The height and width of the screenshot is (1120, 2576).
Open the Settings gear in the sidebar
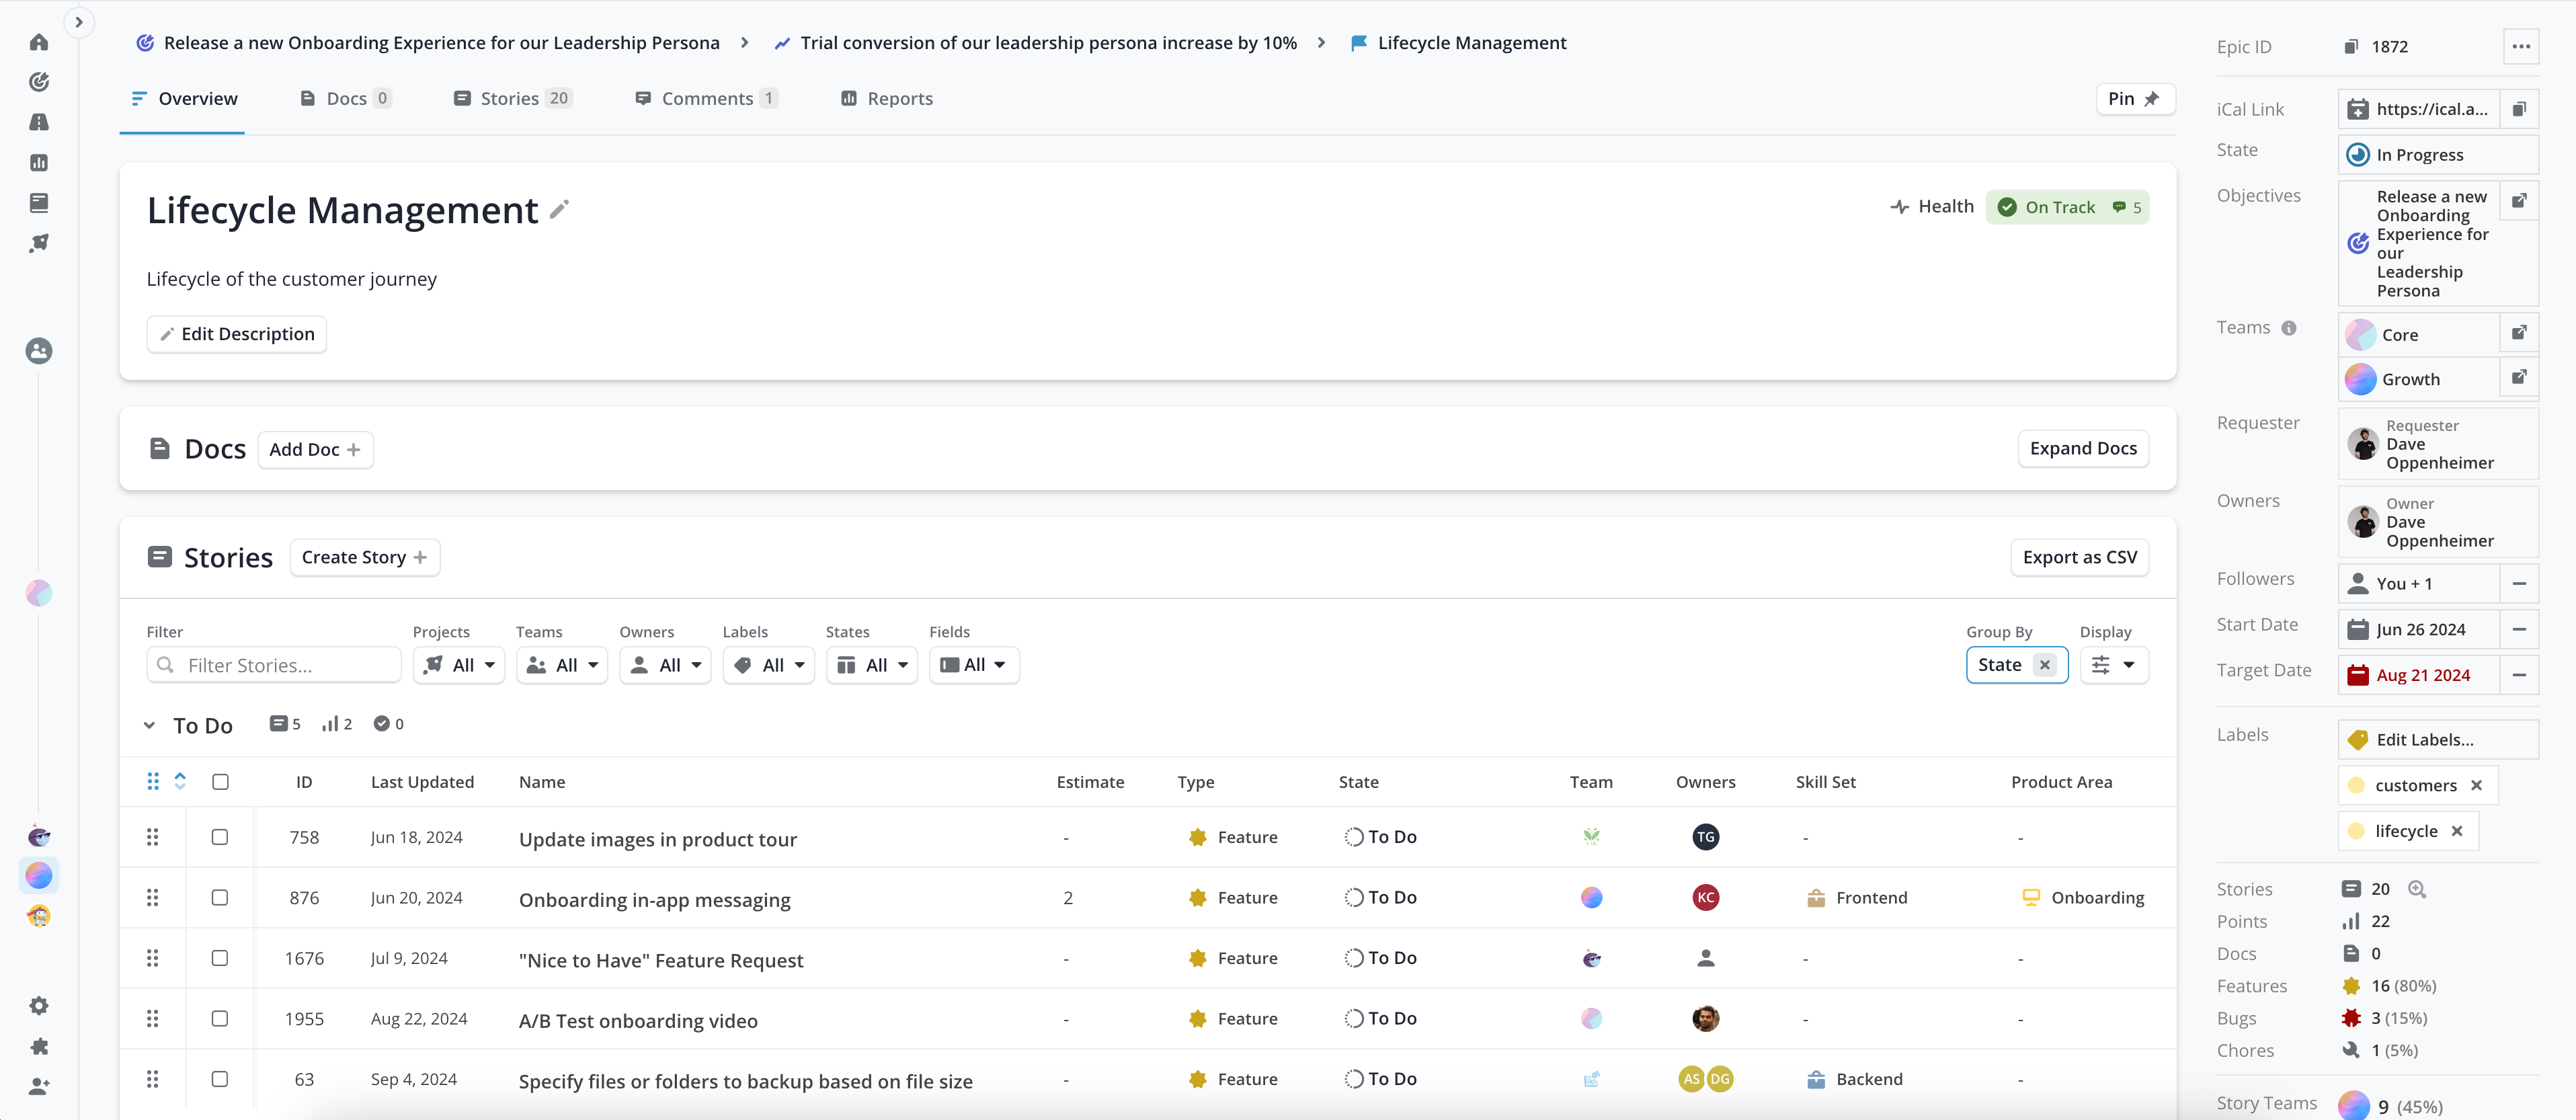(x=39, y=1006)
